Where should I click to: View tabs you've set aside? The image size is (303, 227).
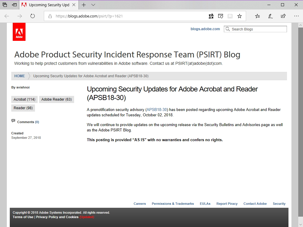[x=14, y=5]
